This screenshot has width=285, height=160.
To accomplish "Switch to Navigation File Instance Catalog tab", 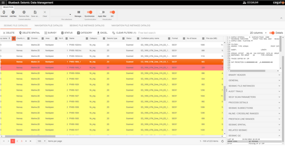I will (x=131, y=26).
